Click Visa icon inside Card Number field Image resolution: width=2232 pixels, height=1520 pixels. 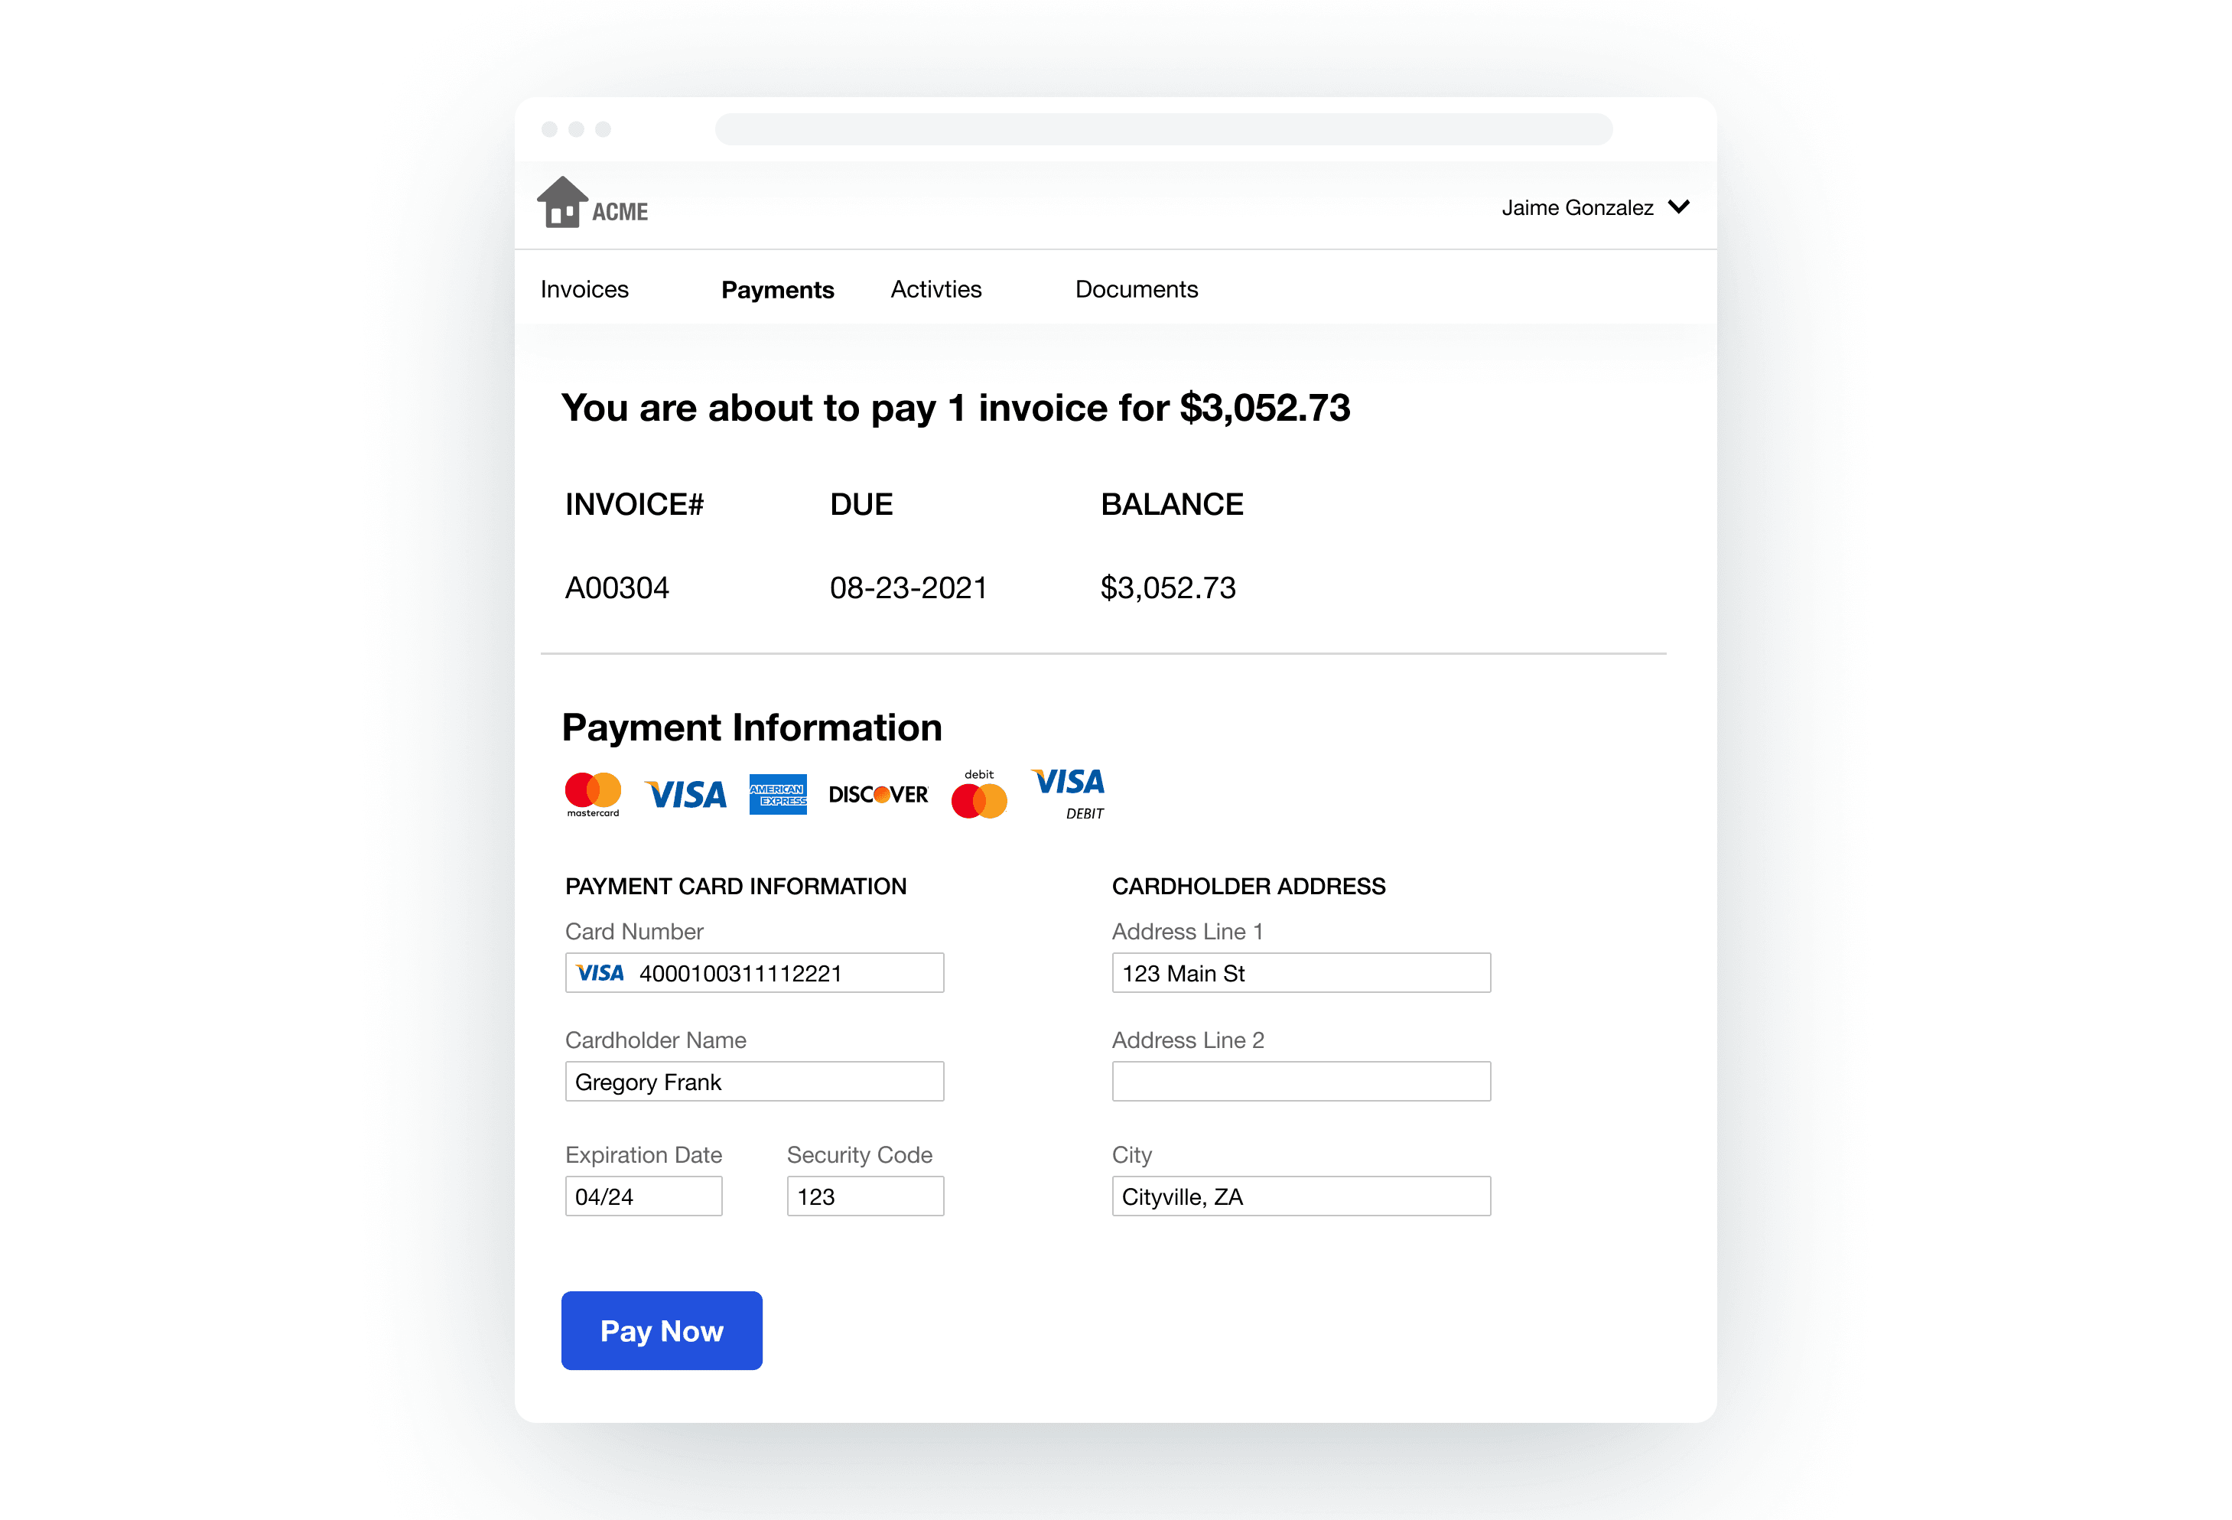pyautogui.click(x=600, y=974)
